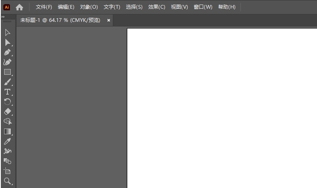This screenshot has width=317, height=188.
Task: Select the Eyedropper tool
Action: [x=7, y=141]
